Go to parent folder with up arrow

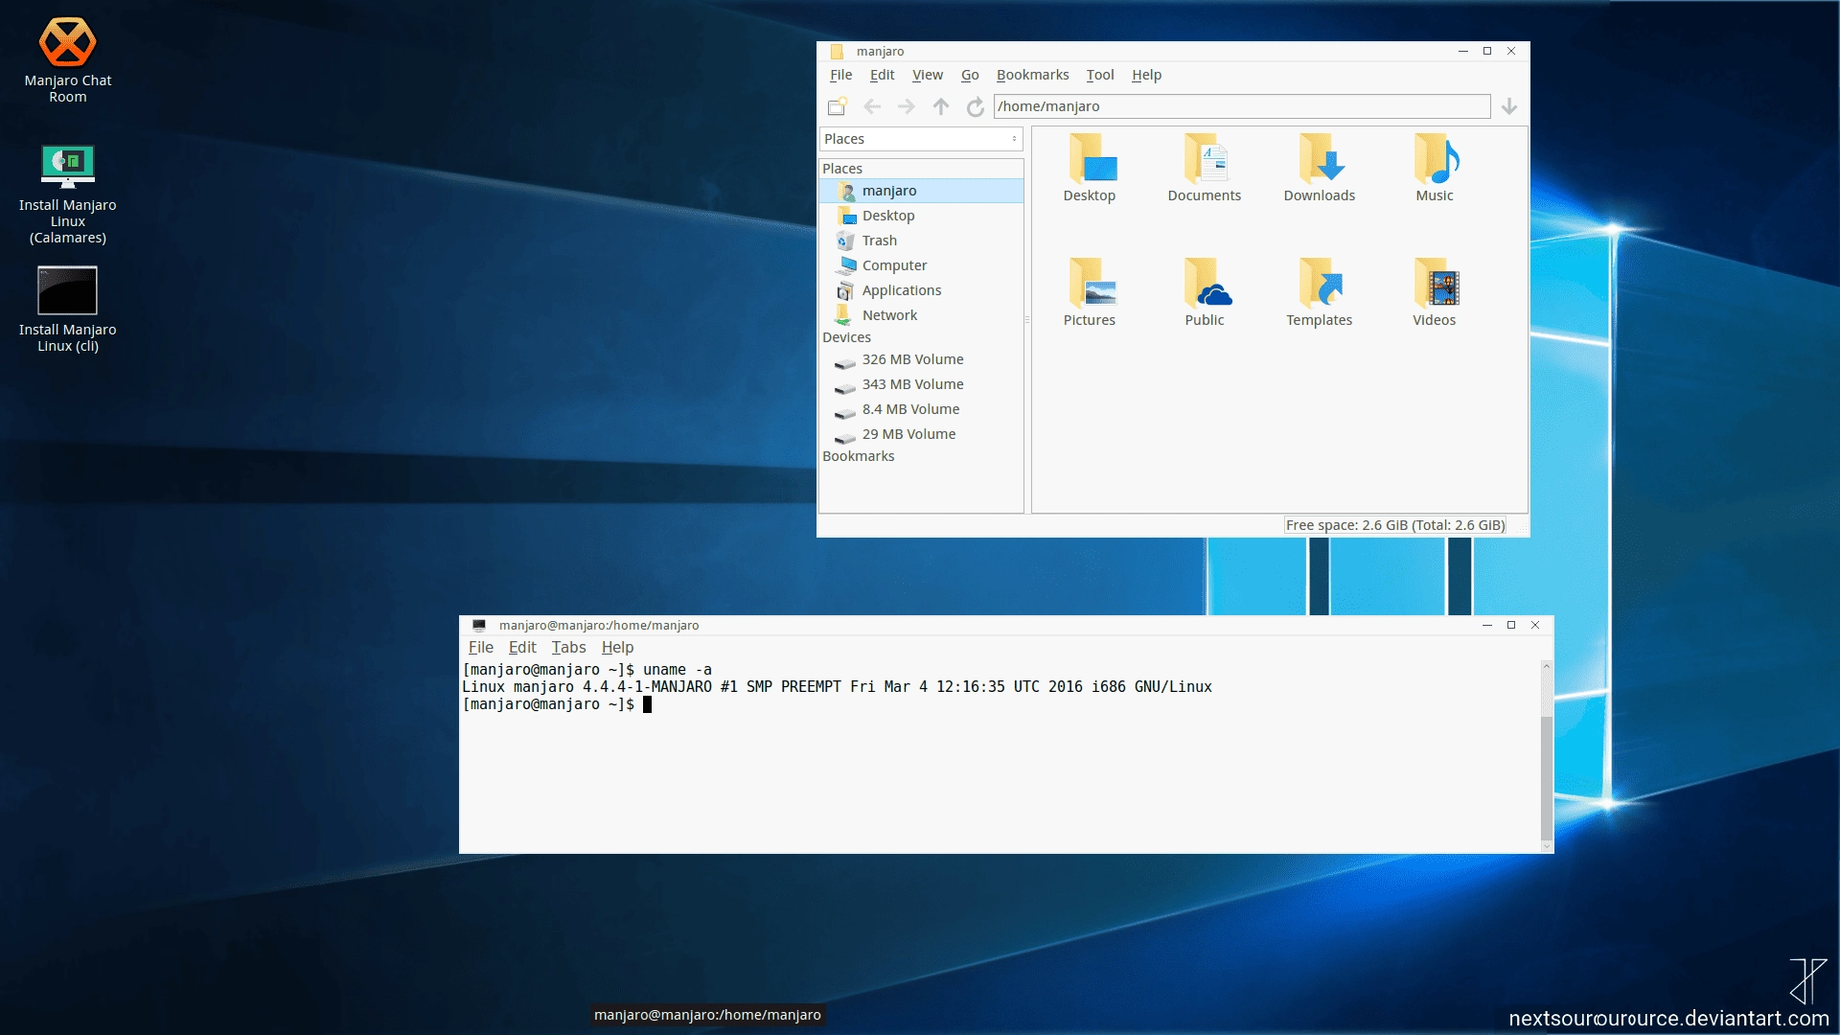pos(941,106)
